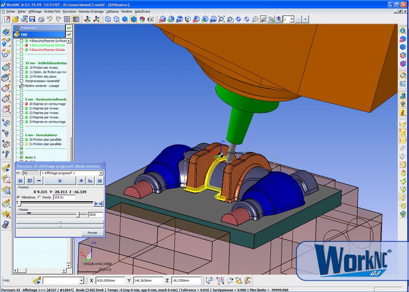Click the lightning toolpath icon in left sidebar

click(x=6, y=214)
